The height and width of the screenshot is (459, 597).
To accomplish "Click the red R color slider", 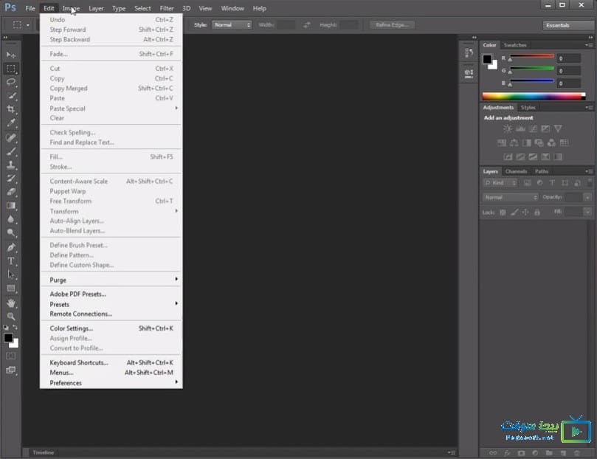I will click(x=532, y=57).
